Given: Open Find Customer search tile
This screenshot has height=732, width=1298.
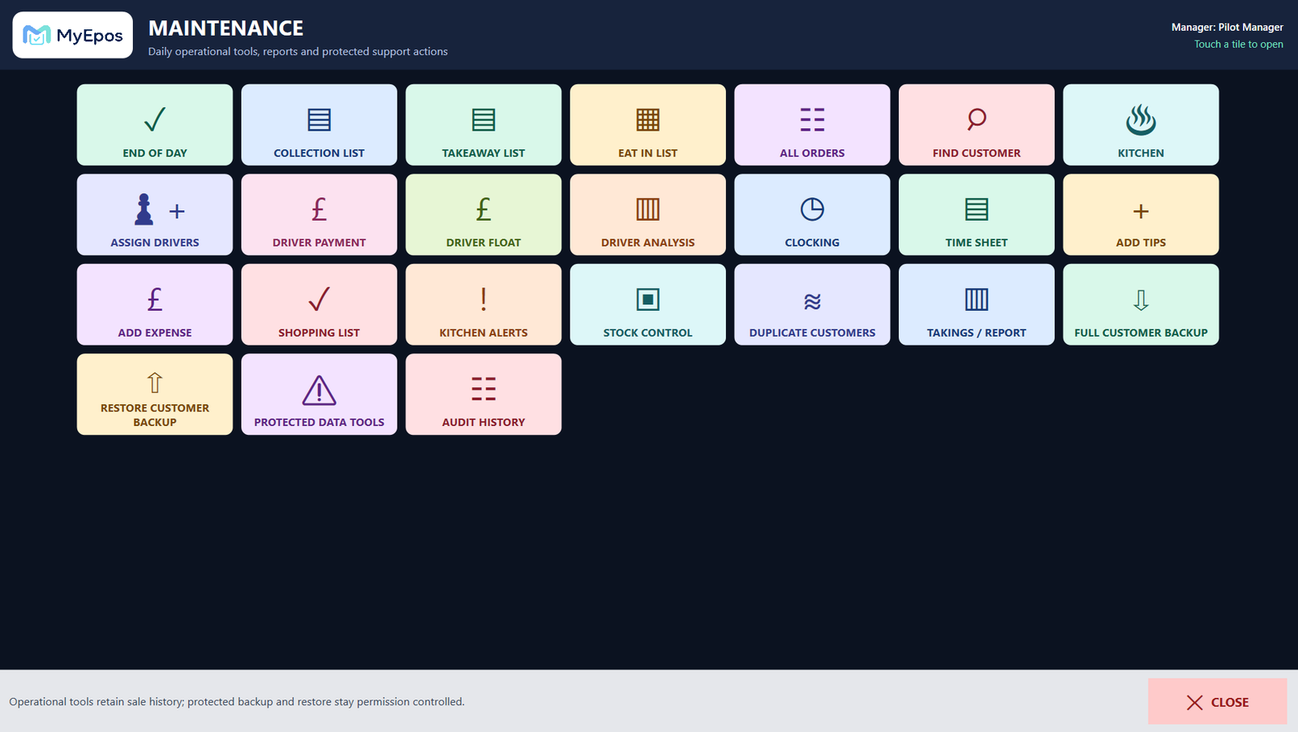Looking at the screenshot, I should (977, 125).
